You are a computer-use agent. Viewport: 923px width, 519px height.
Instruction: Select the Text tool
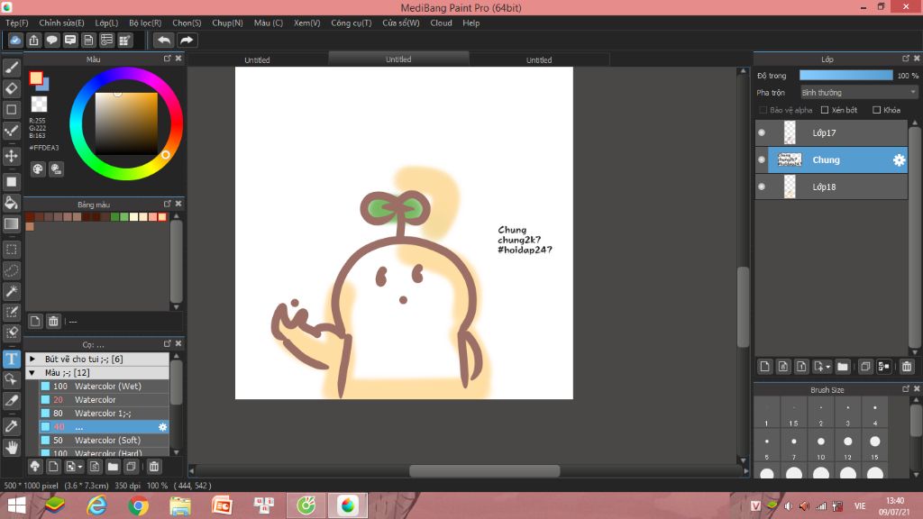pyautogui.click(x=11, y=359)
